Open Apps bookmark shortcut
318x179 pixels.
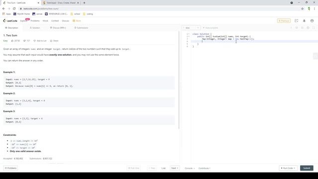point(6,14)
